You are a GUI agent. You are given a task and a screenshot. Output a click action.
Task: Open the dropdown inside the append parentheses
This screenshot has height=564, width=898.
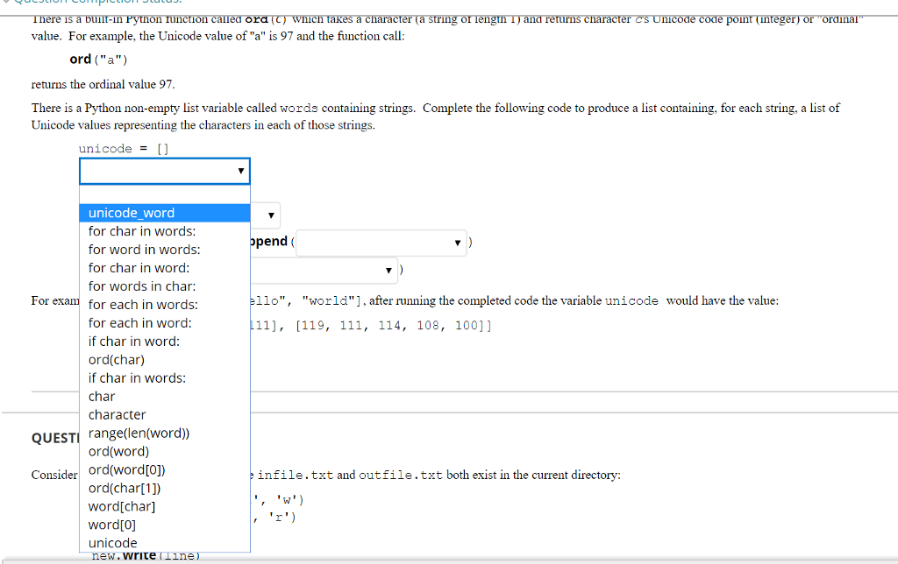click(x=381, y=243)
